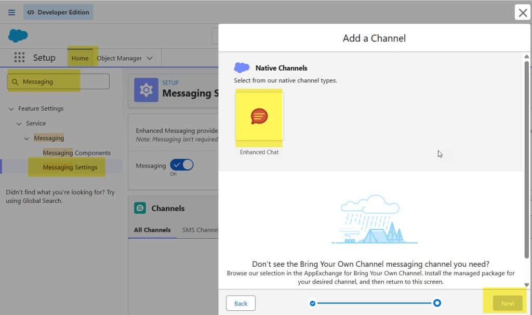Switch to the All Channels tab

(152, 230)
